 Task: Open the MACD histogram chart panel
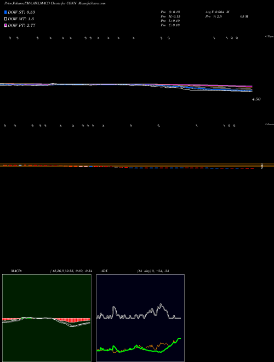click(47, 318)
